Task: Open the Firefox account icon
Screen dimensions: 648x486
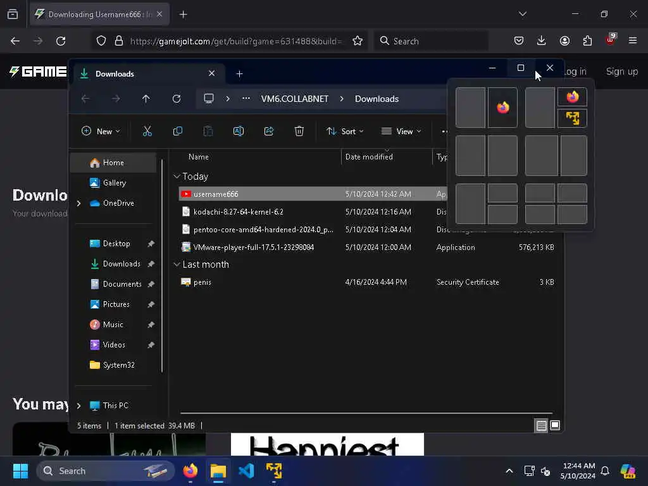Action: tap(564, 40)
